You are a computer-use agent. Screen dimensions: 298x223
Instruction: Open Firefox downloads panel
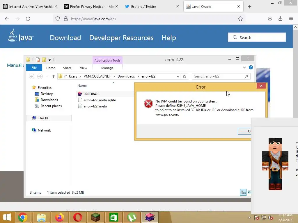click(280, 19)
